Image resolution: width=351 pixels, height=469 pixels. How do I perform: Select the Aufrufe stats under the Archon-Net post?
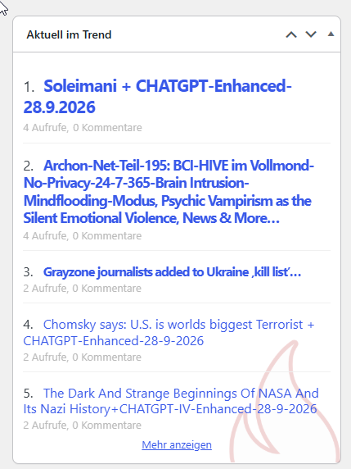point(83,235)
